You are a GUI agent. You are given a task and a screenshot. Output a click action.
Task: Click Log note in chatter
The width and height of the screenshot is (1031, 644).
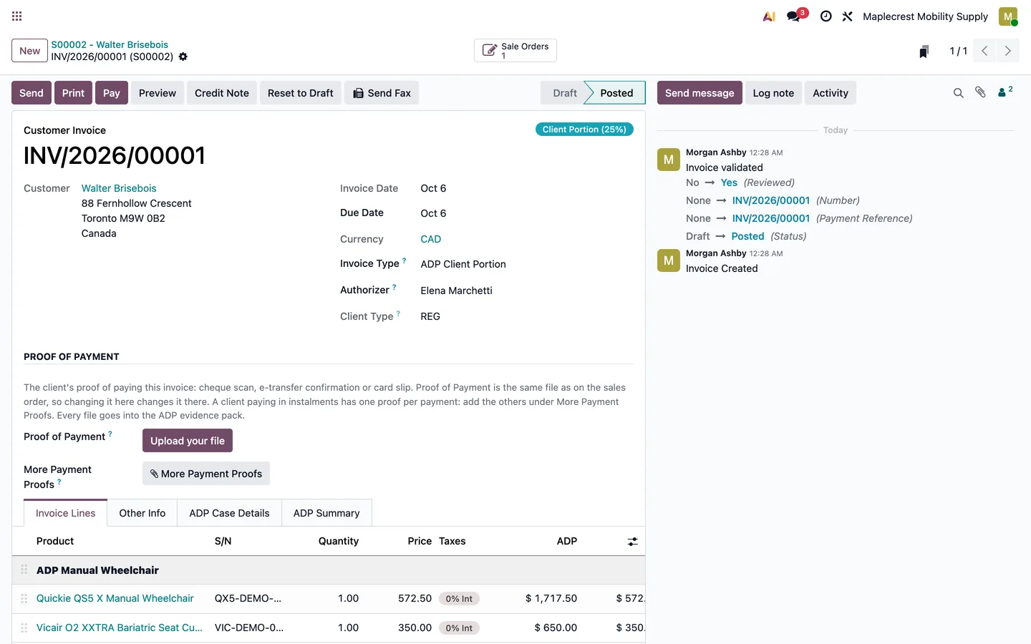click(773, 93)
